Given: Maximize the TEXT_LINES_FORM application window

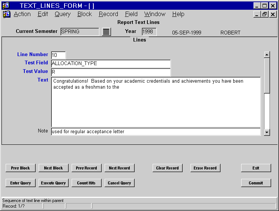Looking at the screenshot, I should pyautogui.click(x=265, y=6).
